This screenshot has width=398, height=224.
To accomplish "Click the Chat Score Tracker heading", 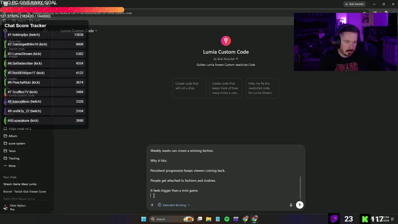I will point(25,26).
